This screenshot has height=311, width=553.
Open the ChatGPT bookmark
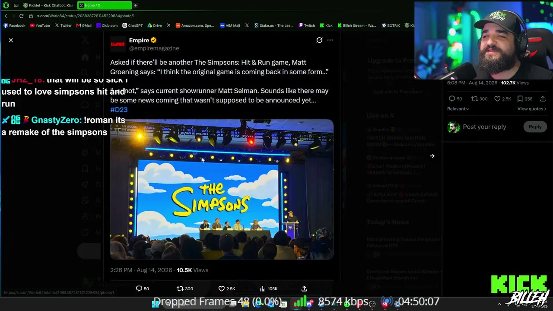tap(132, 25)
